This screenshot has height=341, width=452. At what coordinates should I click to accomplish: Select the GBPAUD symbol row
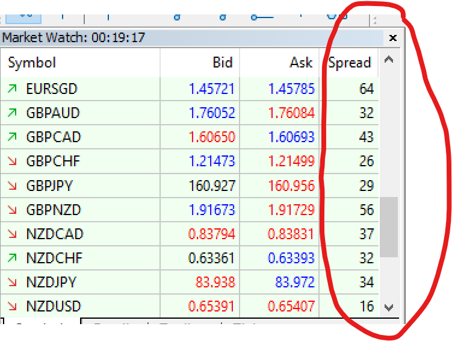[x=190, y=113]
